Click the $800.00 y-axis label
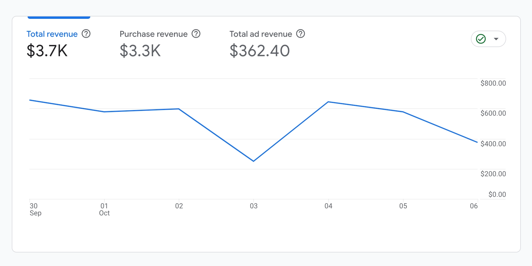Viewport: 532px width, 266px height. (x=493, y=83)
